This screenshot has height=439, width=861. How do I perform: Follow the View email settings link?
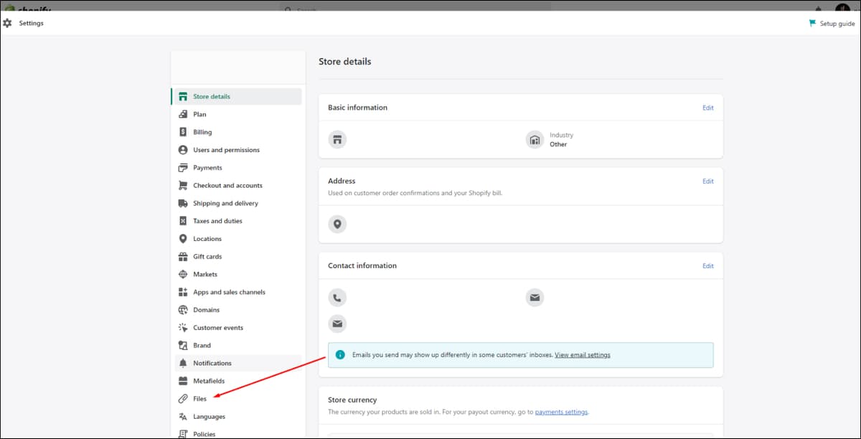[x=583, y=355]
